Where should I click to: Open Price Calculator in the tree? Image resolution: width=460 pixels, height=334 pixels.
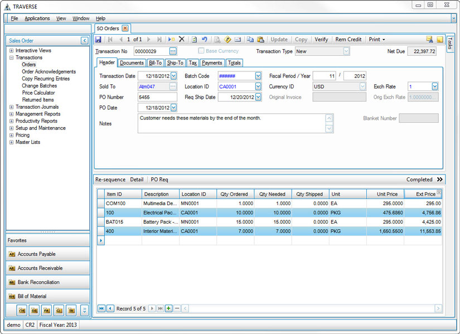coord(38,93)
